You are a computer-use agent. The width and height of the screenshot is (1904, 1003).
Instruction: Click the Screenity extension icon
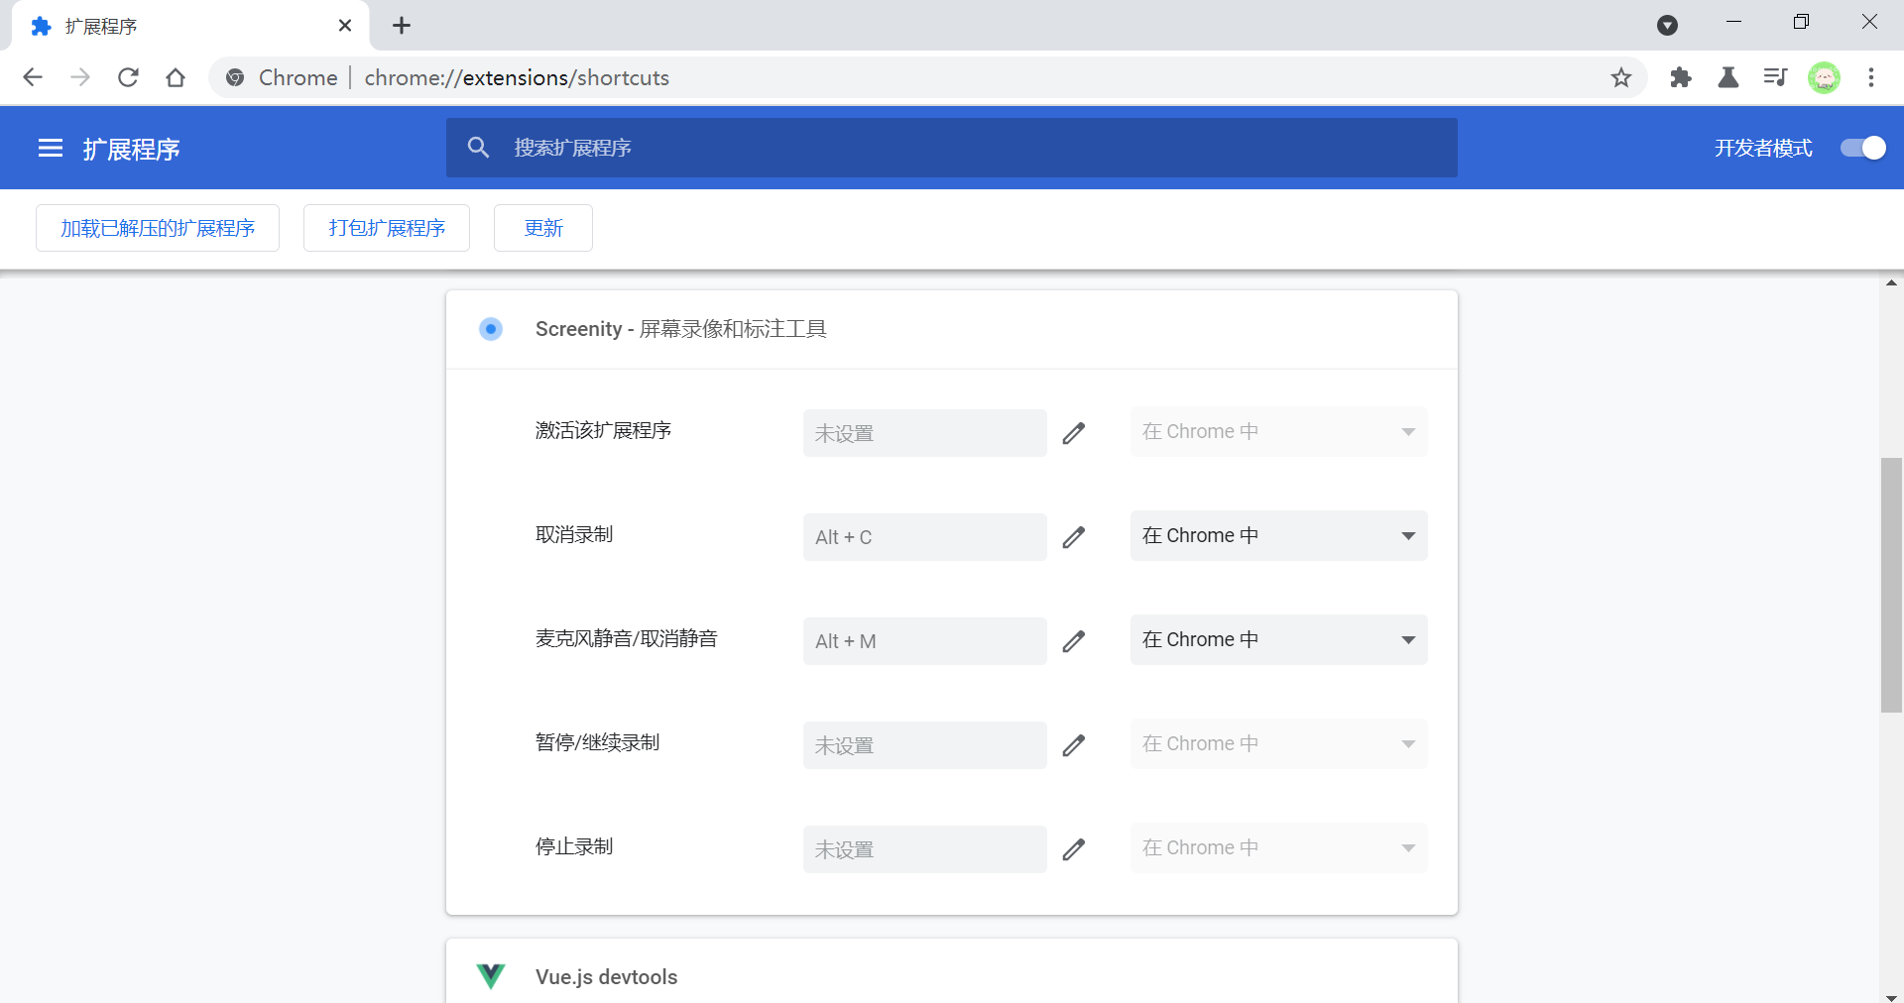pyautogui.click(x=491, y=329)
